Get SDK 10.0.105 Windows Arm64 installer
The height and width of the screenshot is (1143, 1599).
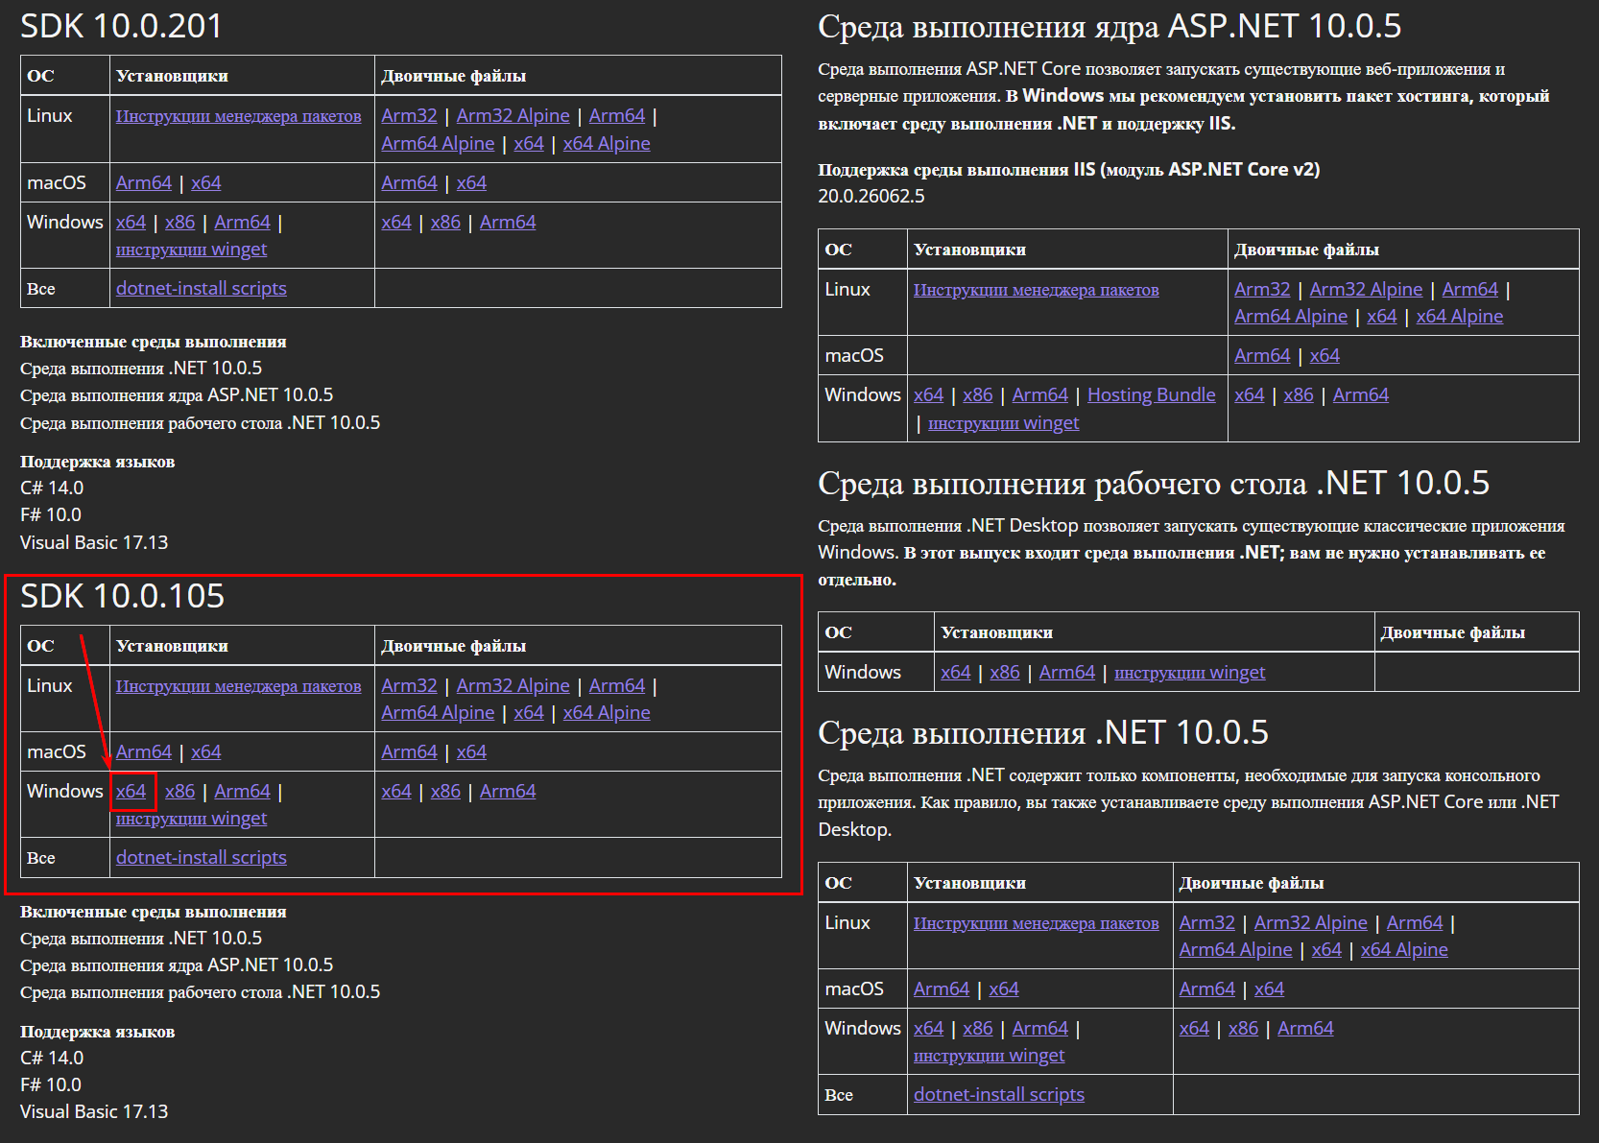click(242, 792)
